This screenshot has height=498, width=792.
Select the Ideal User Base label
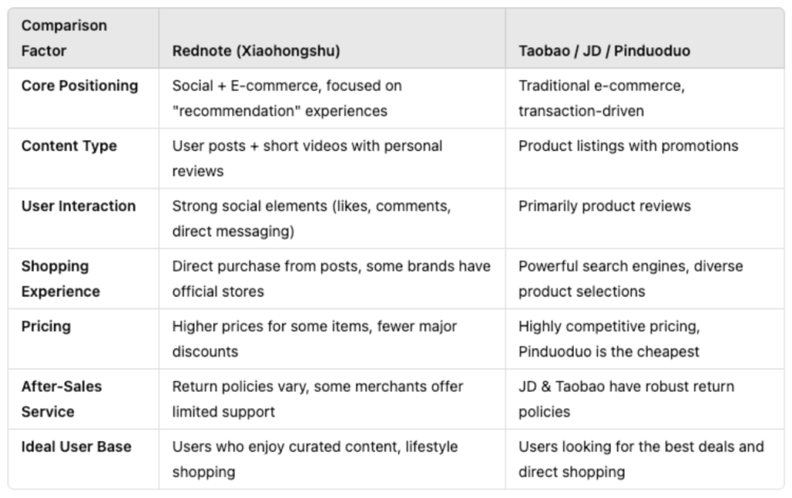click(77, 447)
